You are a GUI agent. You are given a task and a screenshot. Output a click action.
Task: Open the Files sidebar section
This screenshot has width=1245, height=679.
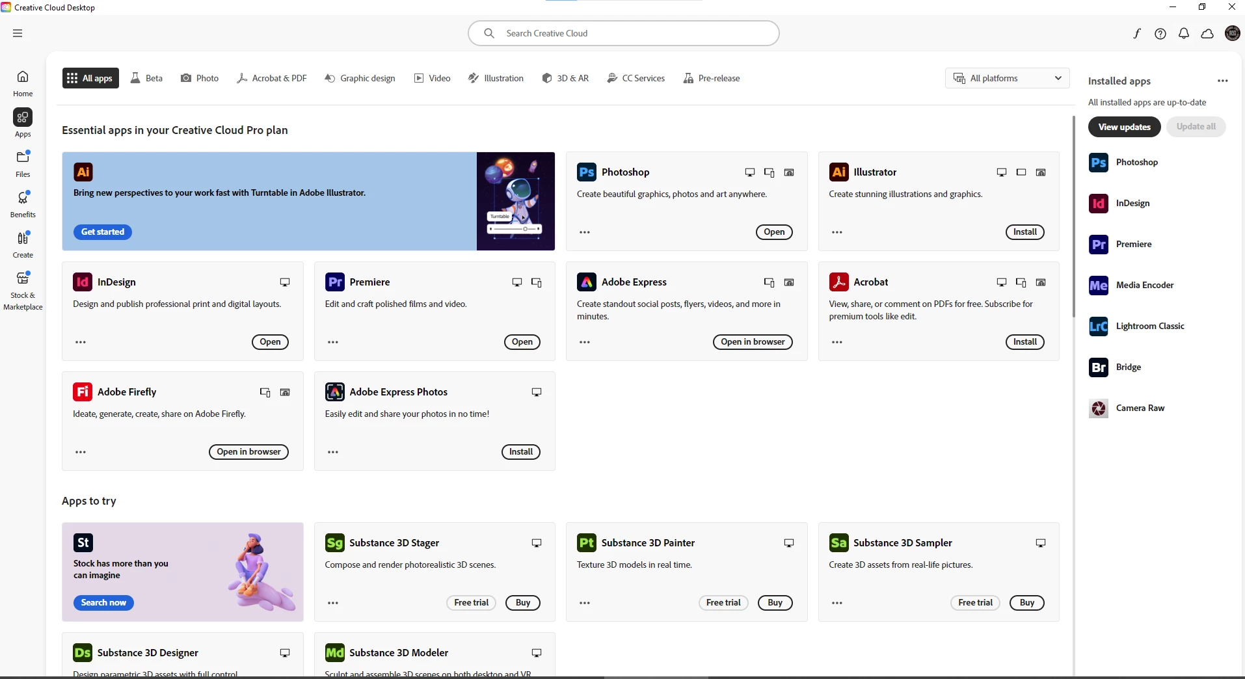click(x=23, y=165)
